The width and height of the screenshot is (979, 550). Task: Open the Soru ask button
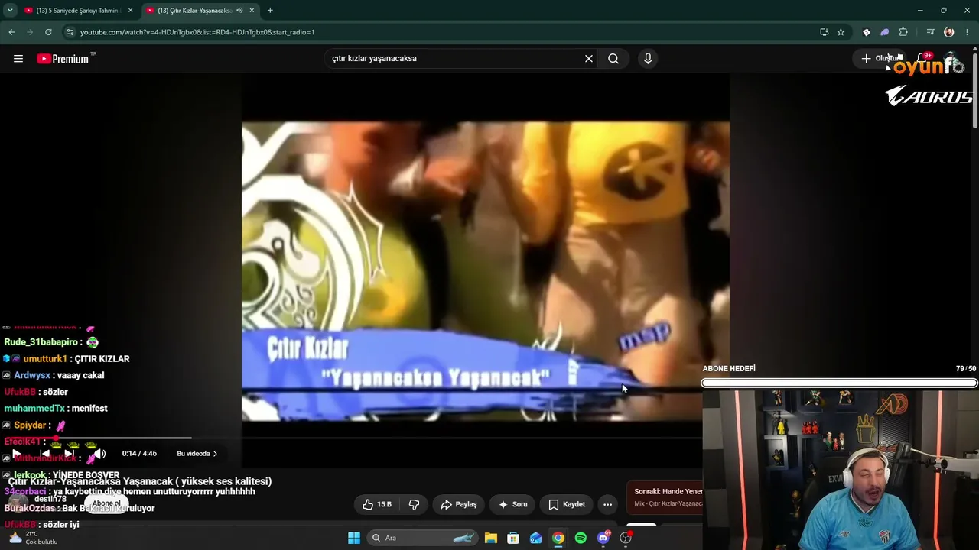(x=513, y=504)
